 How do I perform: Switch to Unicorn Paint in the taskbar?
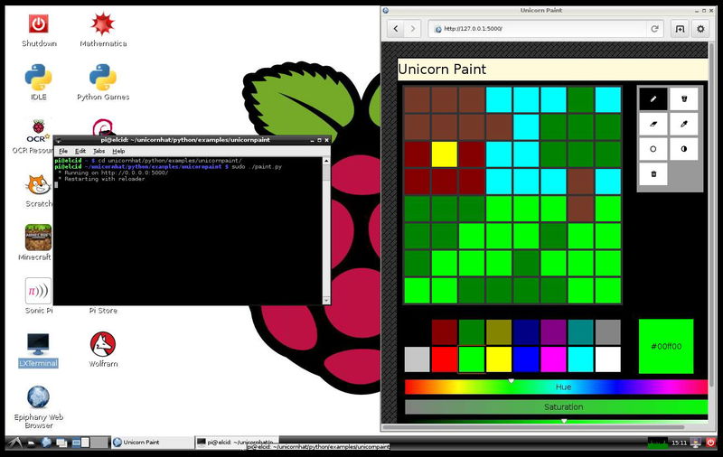coord(151,443)
